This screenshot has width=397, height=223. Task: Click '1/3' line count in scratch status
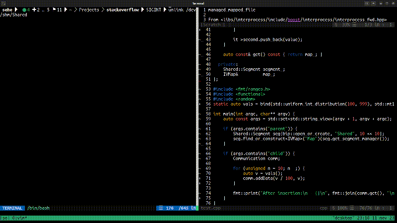pyautogui.click(x=368, y=25)
